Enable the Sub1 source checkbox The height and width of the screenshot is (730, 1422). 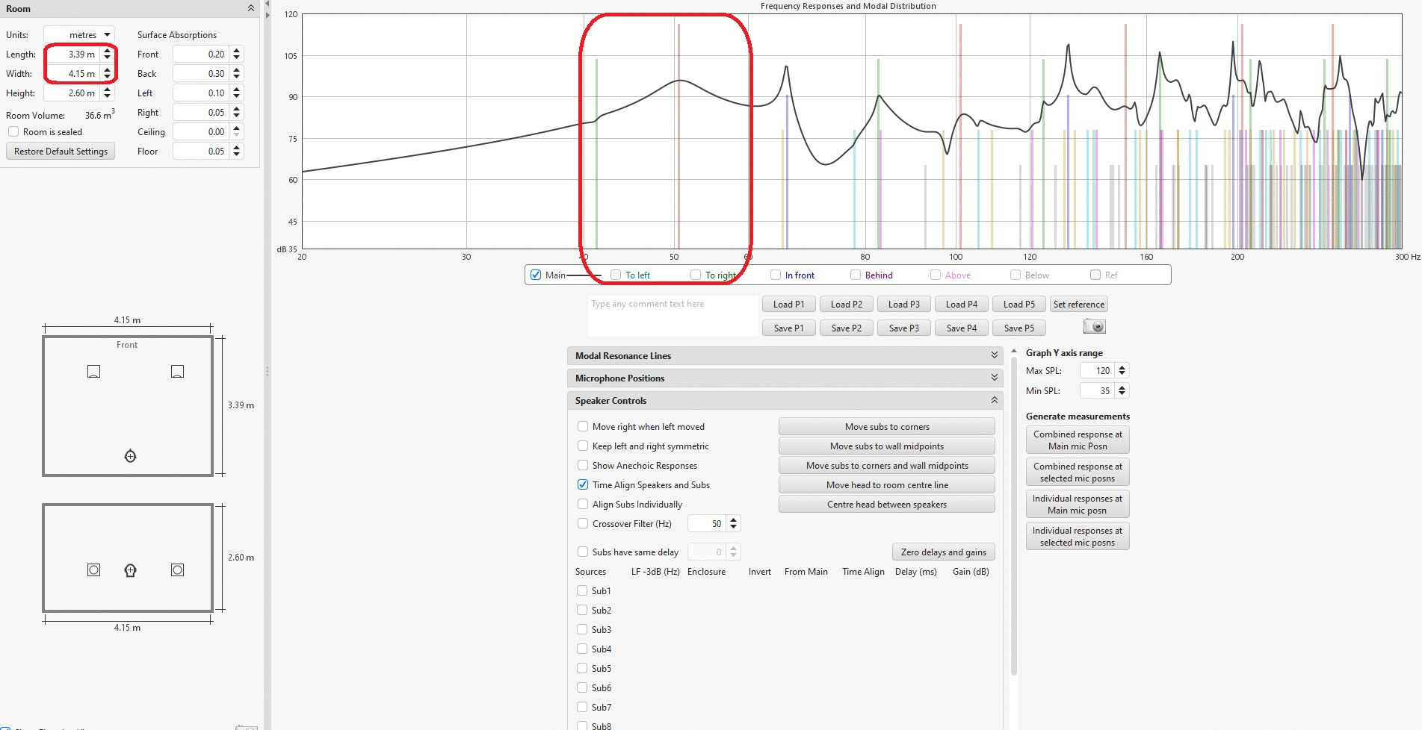583,591
